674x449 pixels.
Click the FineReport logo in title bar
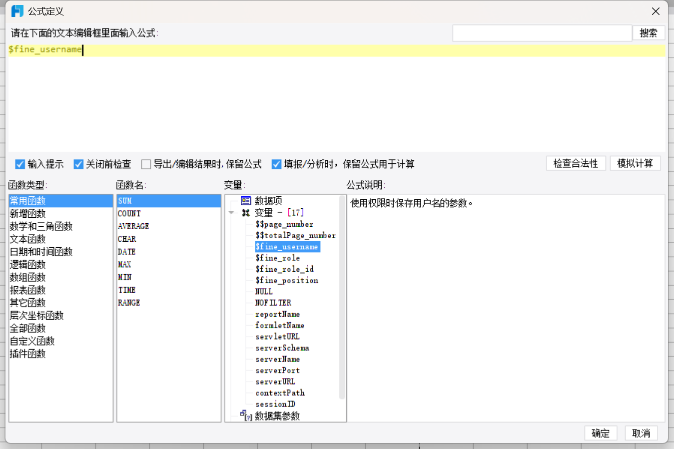[17, 11]
